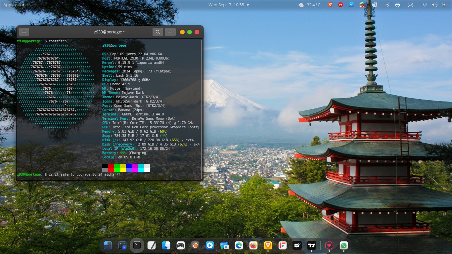Image resolution: width=452 pixels, height=254 pixels.
Task: Minimize the terminal with the yellow button
Action: tap(182, 32)
